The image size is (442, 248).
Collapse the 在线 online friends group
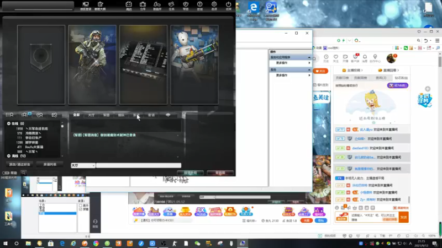point(9,123)
